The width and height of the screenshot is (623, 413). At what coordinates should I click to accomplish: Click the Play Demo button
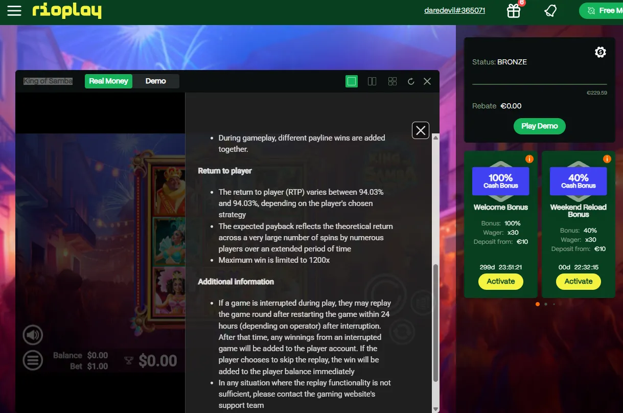point(539,126)
